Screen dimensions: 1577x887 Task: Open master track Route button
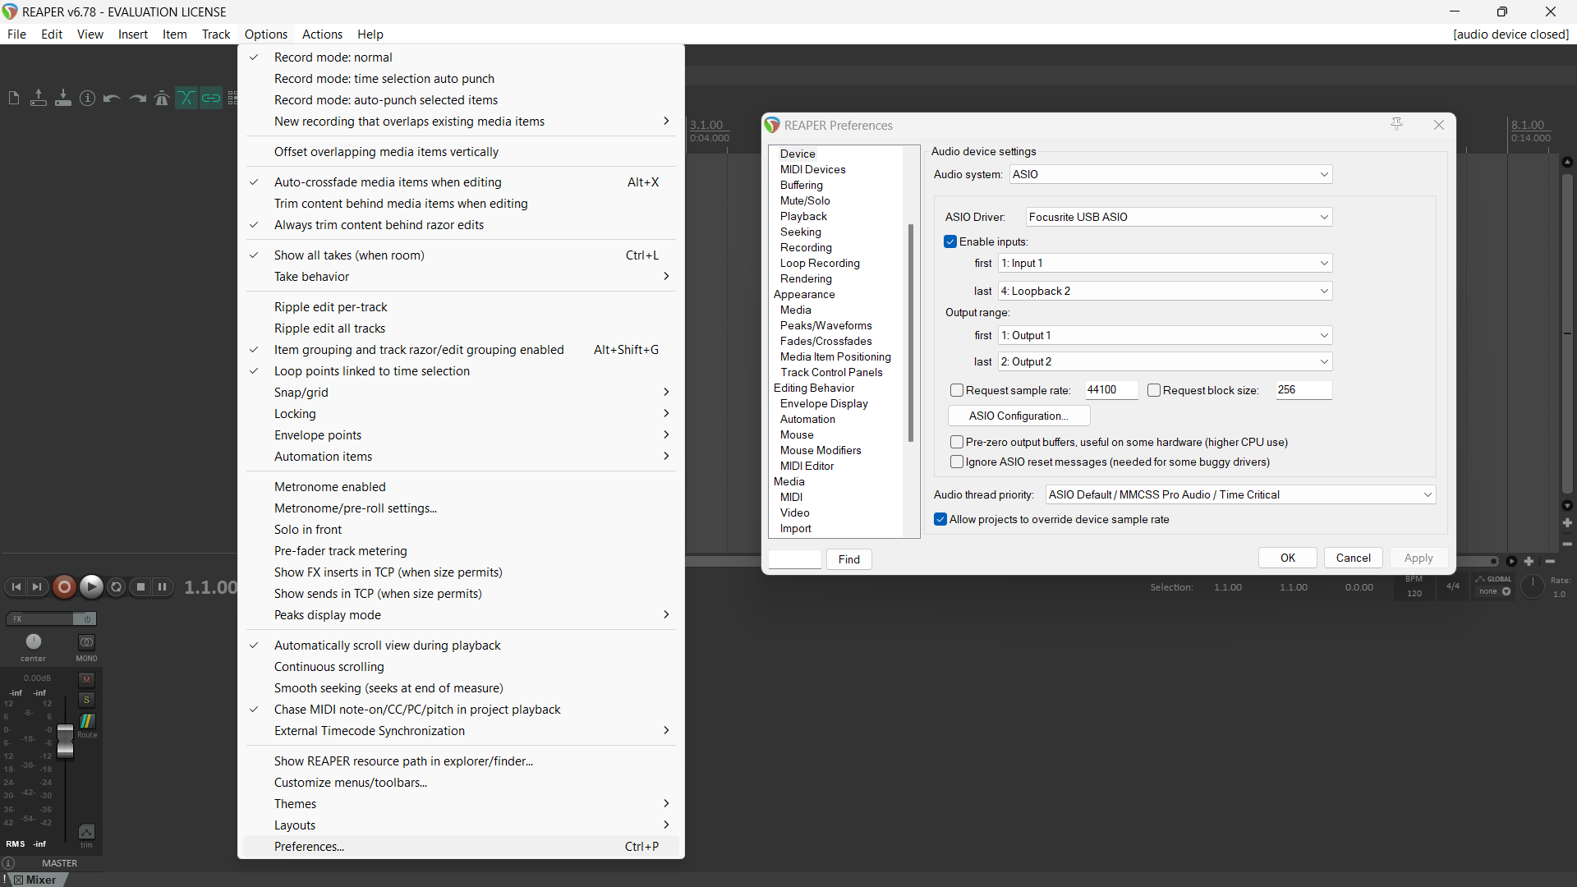point(86,722)
